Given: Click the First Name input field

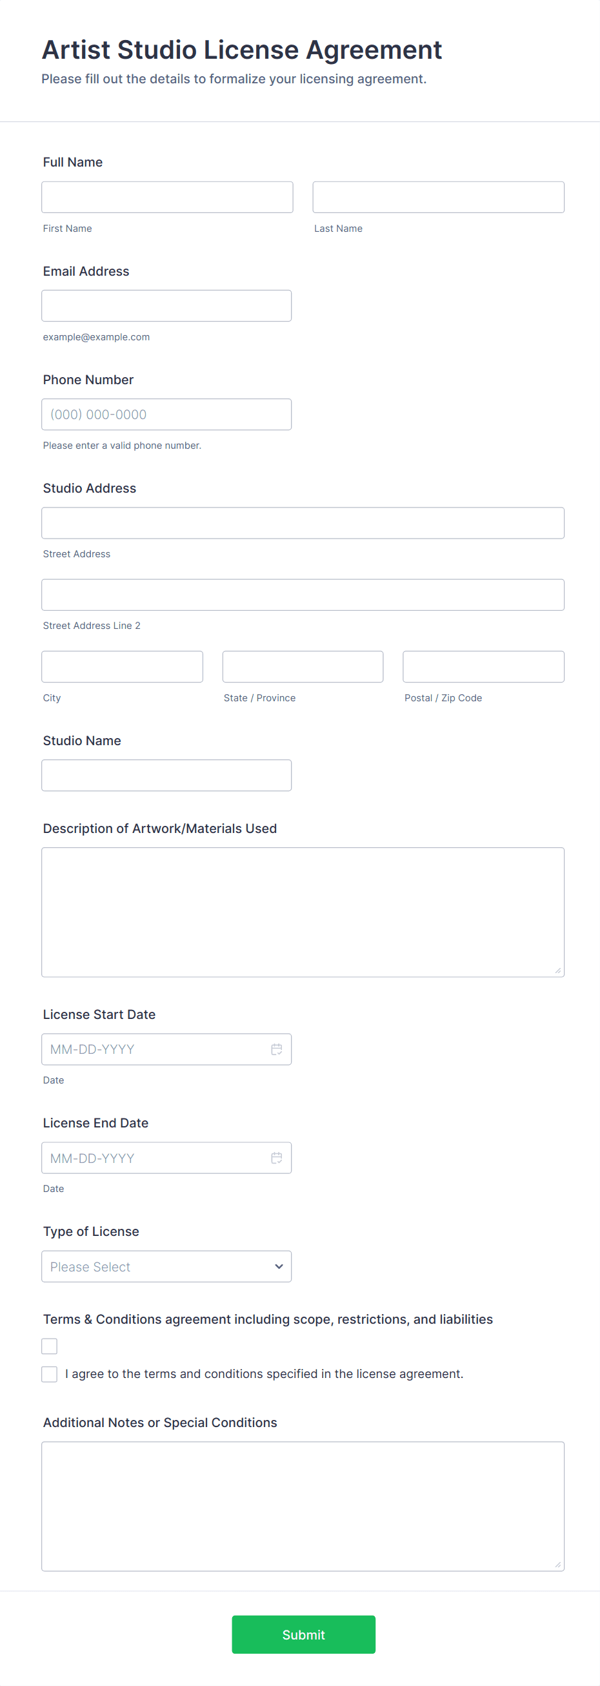Looking at the screenshot, I should click(166, 197).
